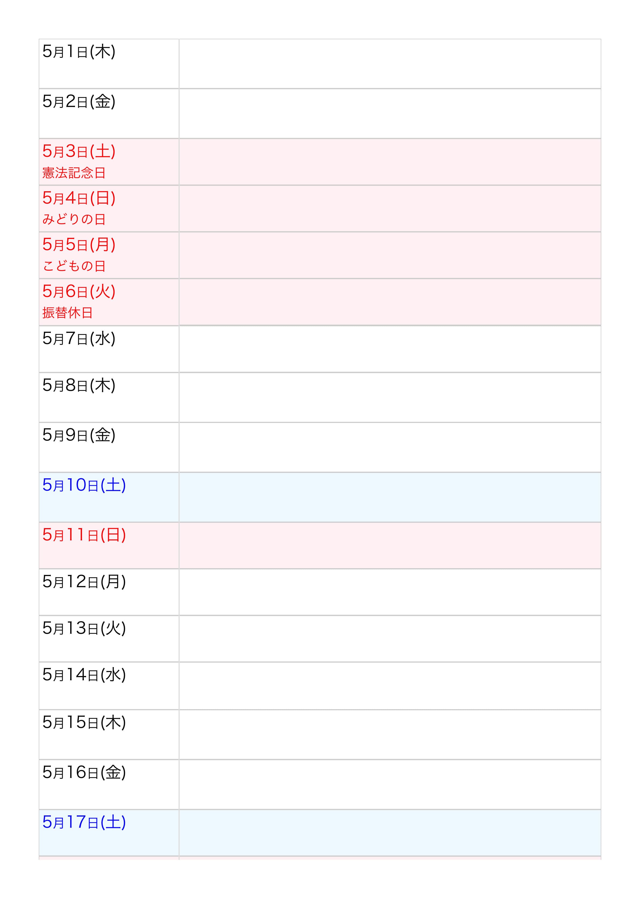
Task: Select the 5月4日(日) date heading
Action: coord(79,198)
